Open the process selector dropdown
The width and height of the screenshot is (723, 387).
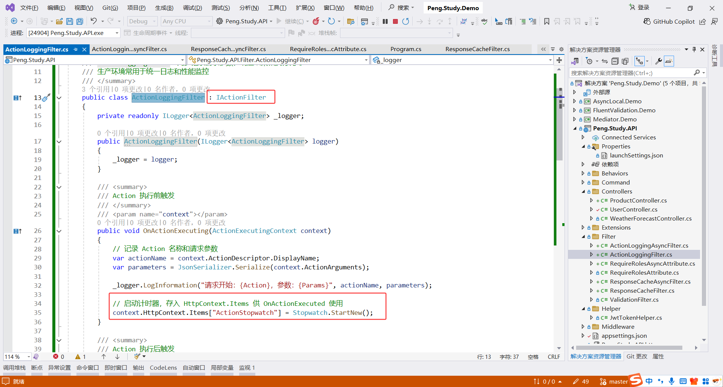point(73,33)
